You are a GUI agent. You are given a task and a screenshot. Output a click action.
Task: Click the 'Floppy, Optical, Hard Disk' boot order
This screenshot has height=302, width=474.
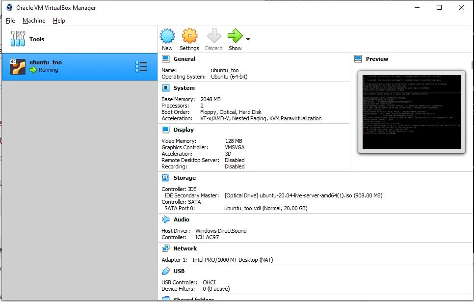click(231, 112)
